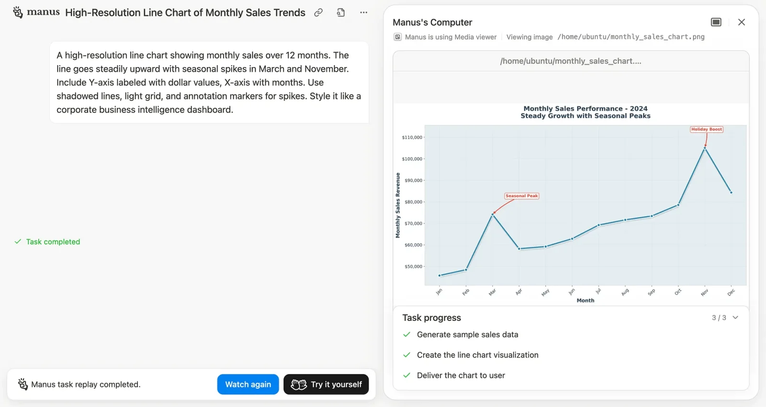Toggle the computer panel display mode icon

[x=716, y=22]
